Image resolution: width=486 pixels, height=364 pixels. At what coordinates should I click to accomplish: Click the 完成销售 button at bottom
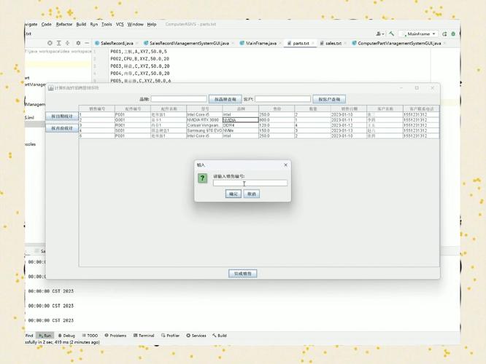(242, 274)
